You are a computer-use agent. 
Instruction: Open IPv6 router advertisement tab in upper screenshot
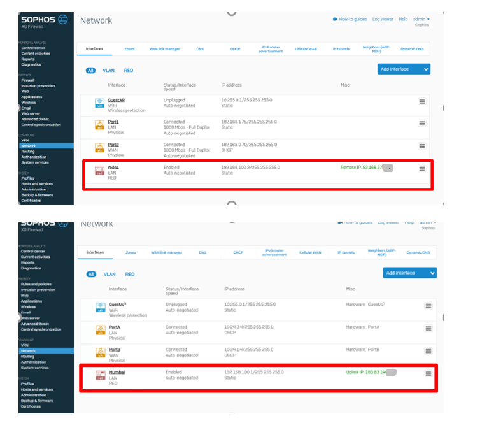(271, 49)
